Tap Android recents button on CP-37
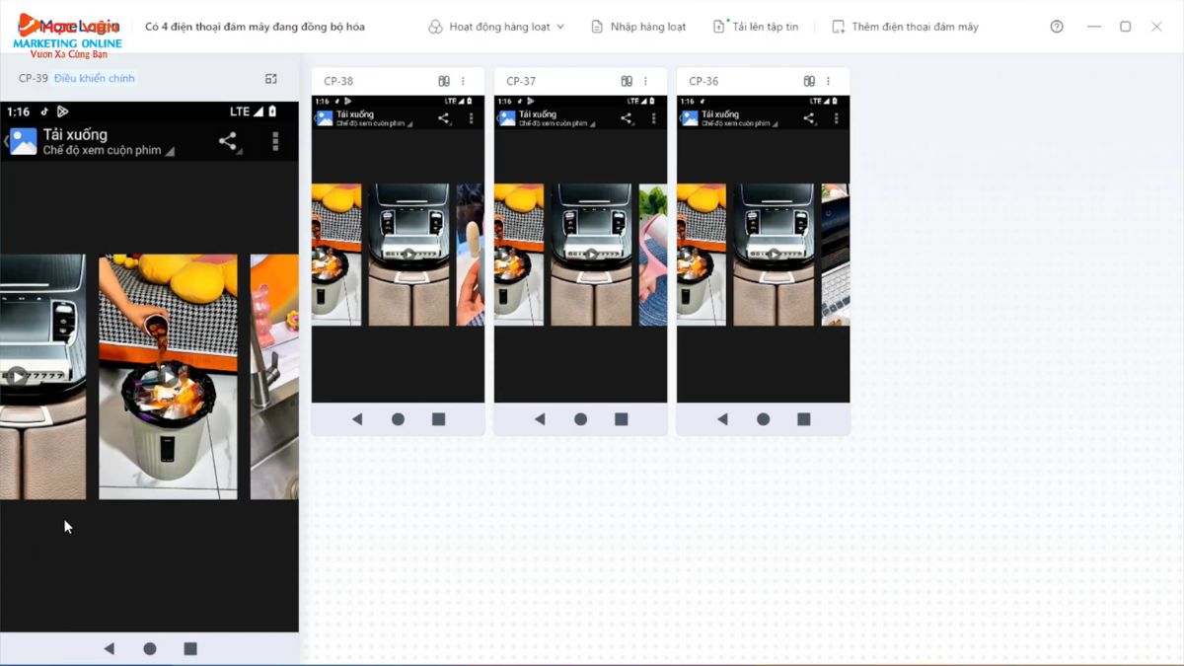The image size is (1184, 666). pyautogui.click(x=621, y=419)
